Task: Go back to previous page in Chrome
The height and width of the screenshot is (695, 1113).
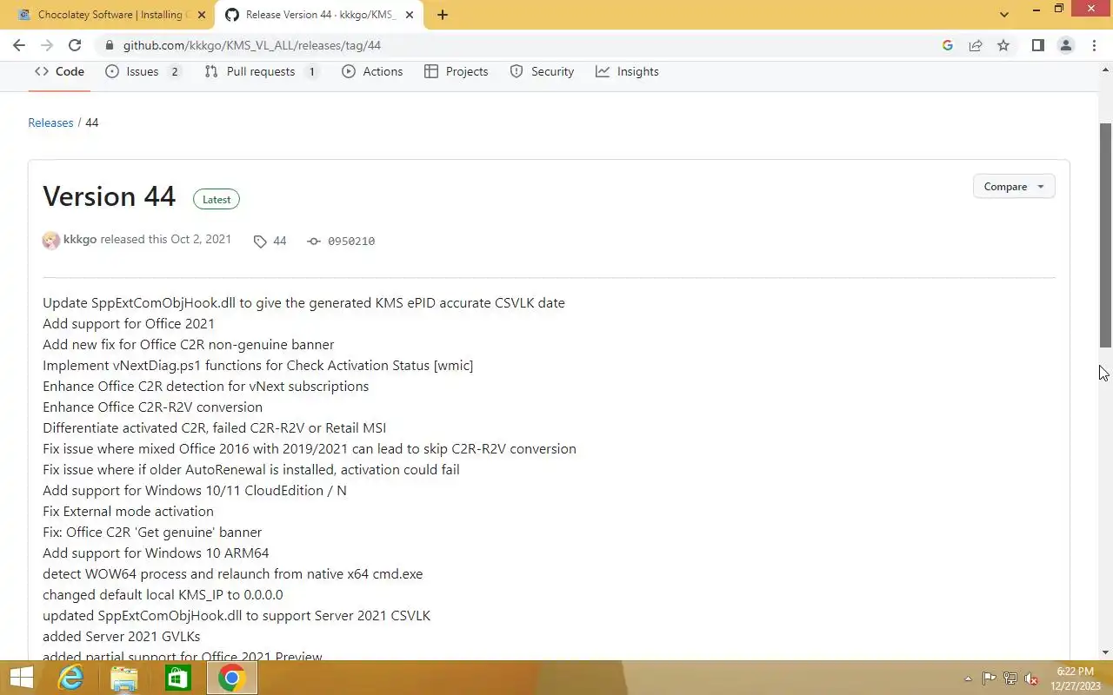Action: click(19, 45)
